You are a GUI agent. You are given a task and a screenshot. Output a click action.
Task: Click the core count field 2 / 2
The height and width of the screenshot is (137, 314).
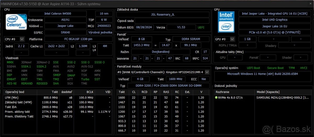[21, 46]
